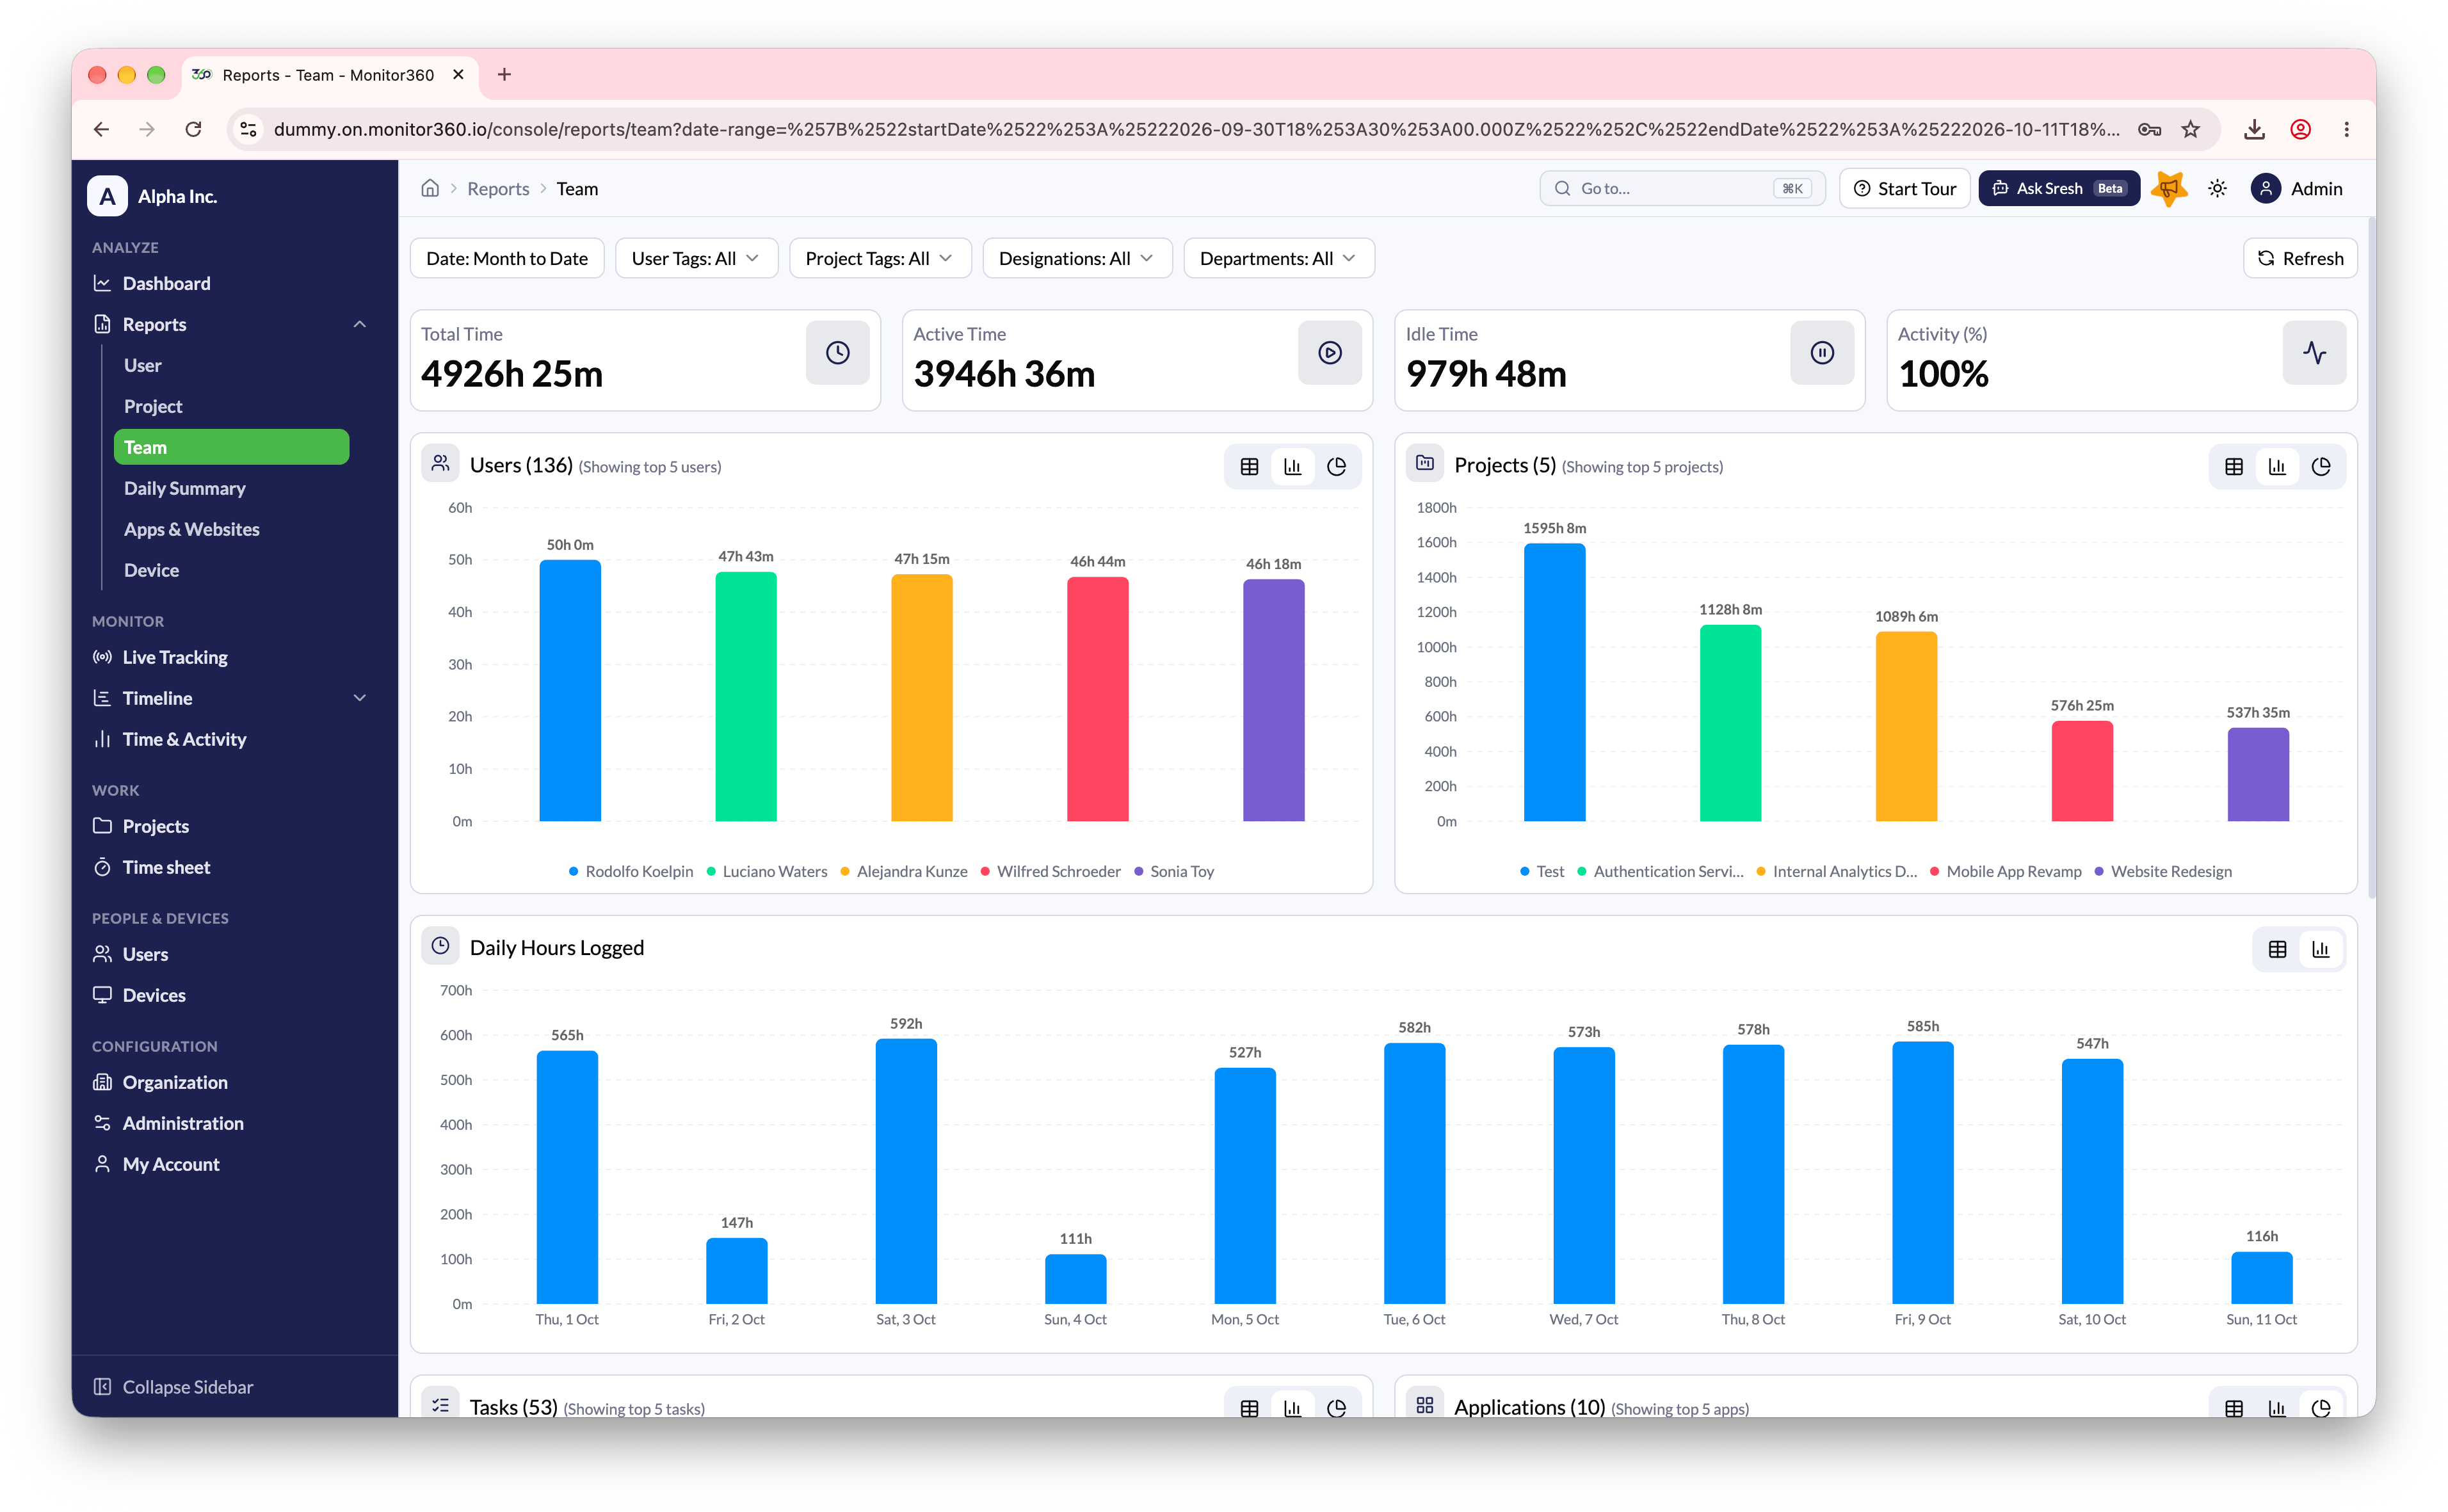Switch Users panel to bar chart view

coord(1292,466)
